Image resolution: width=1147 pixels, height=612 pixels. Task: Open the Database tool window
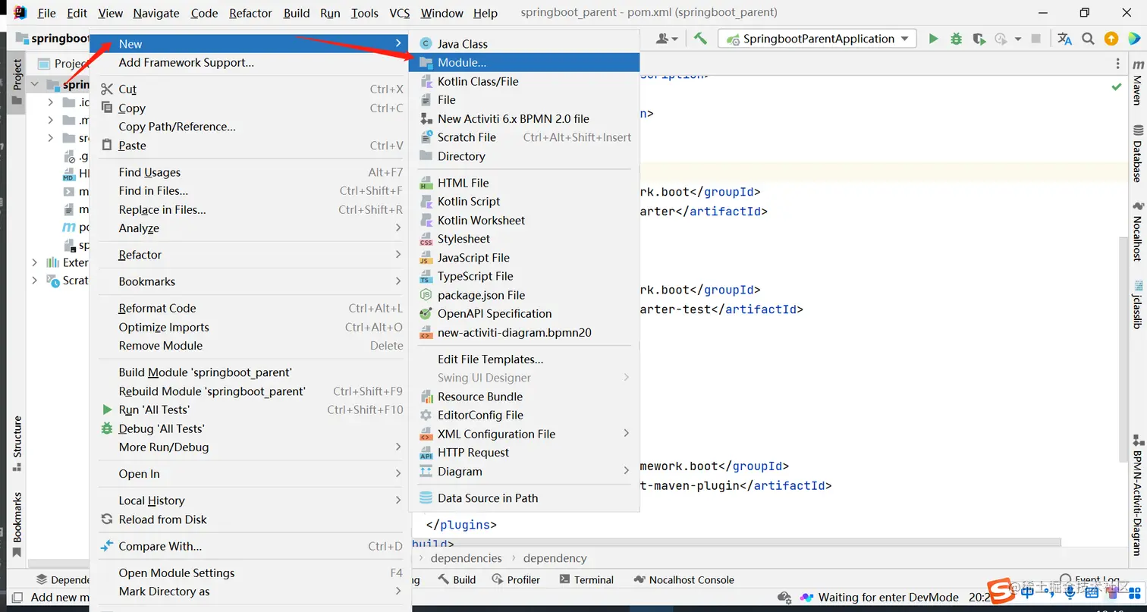[x=1137, y=154]
